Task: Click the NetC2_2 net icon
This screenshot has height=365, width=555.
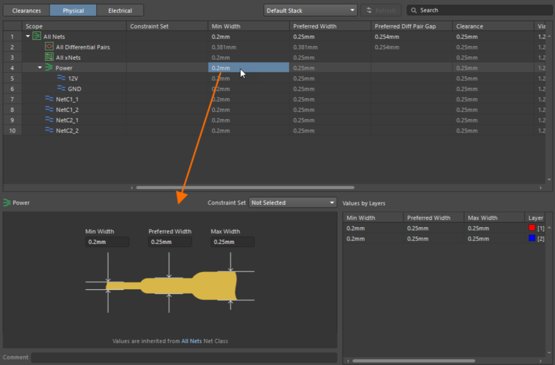Action: [x=49, y=130]
